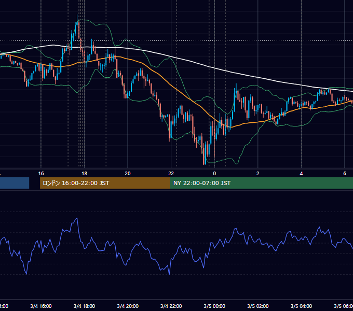Screen dimensions: 353x311
Task: Click the '3/4 18:00' time label
Action: click(x=84, y=306)
